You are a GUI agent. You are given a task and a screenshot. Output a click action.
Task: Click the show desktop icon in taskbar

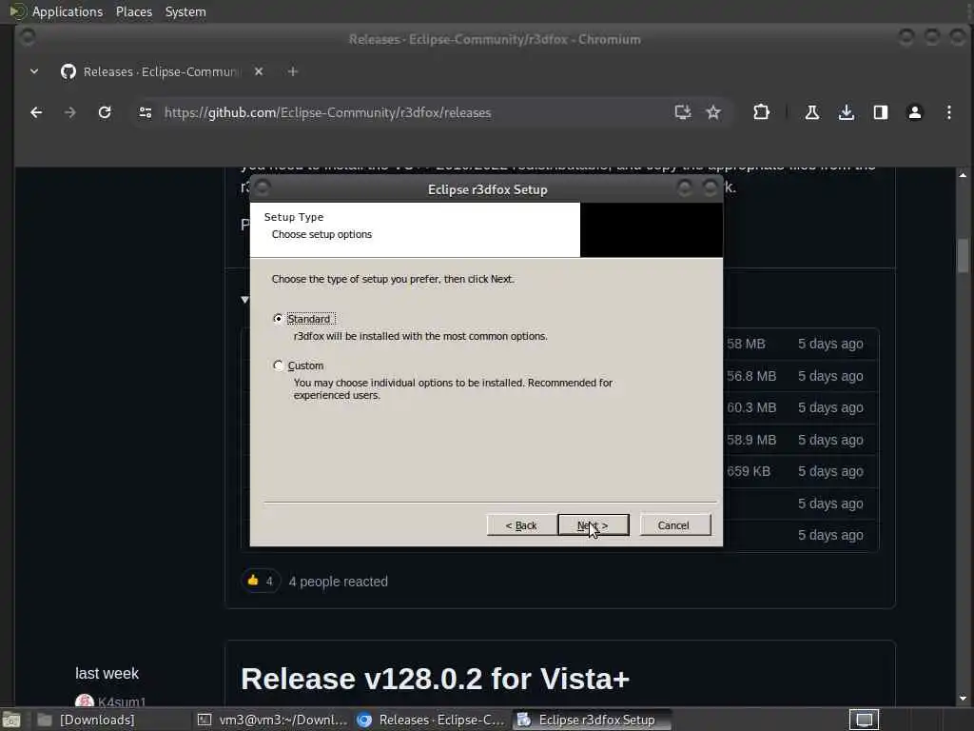pos(11,720)
